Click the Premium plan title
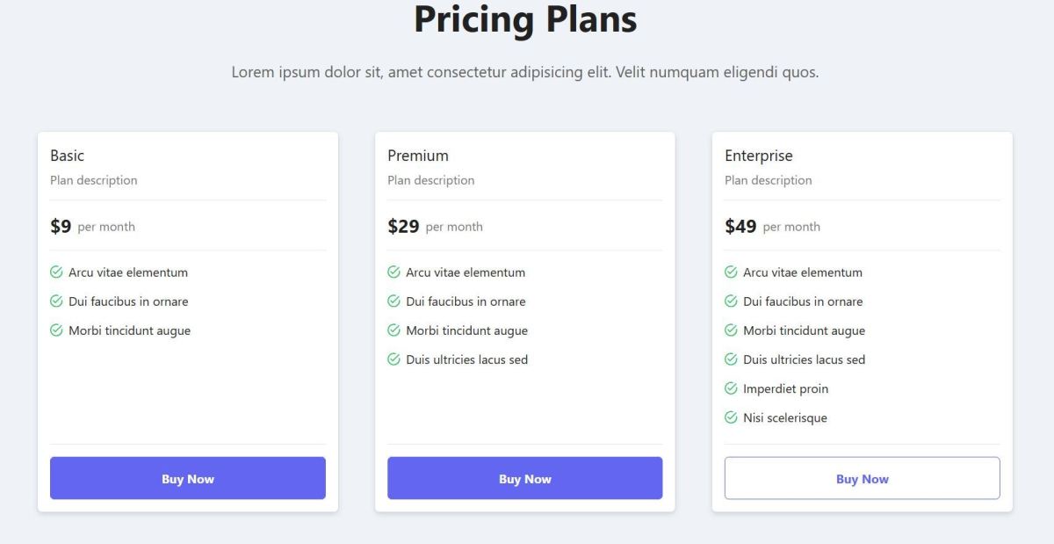This screenshot has width=1054, height=544. [x=417, y=156]
